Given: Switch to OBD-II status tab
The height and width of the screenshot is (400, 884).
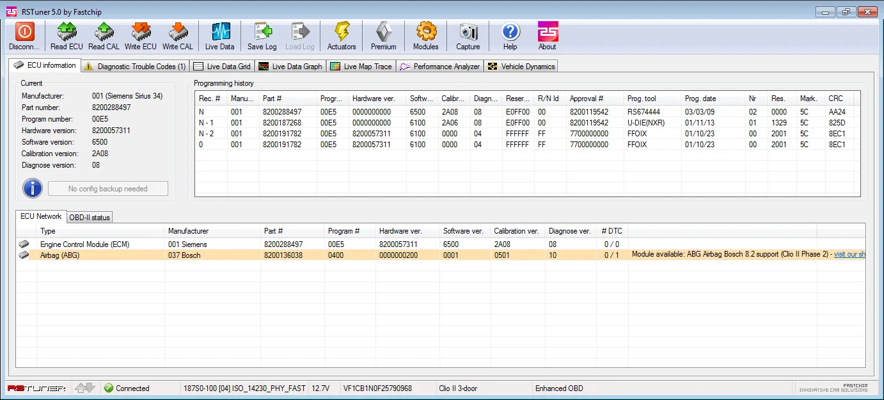Looking at the screenshot, I should pyautogui.click(x=90, y=218).
